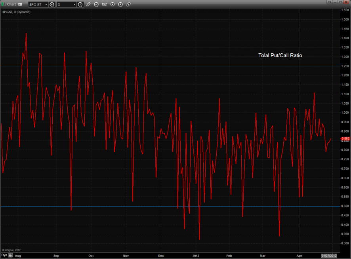This screenshot has height=259, width=351.
Task: Click the circular arrow studies icon
Action: tap(96, 4)
